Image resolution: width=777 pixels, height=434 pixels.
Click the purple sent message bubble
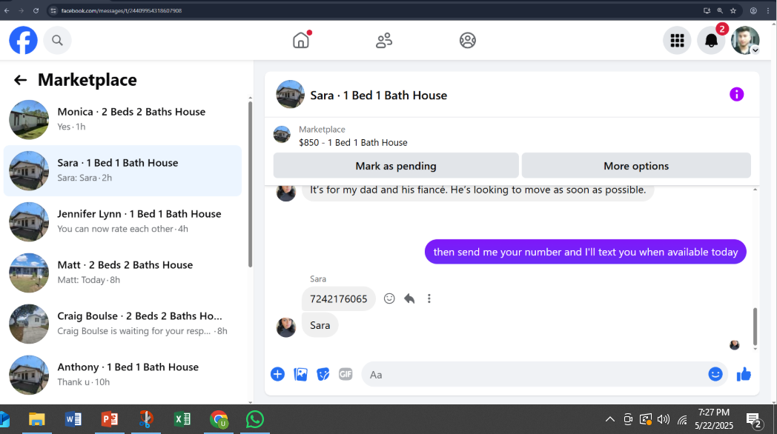pos(585,252)
